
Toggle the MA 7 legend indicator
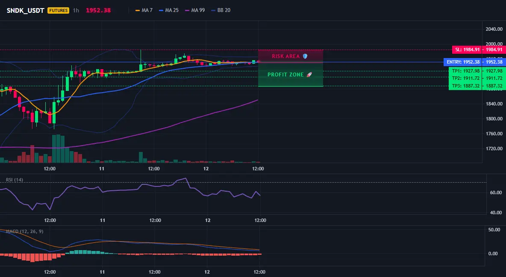(x=144, y=10)
